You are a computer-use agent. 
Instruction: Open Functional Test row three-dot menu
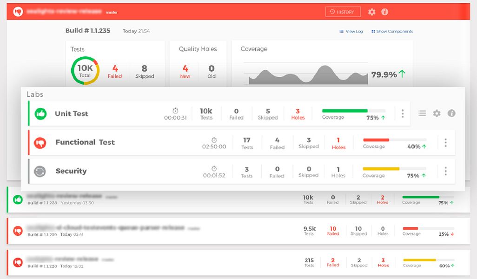(x=446, y=143)
